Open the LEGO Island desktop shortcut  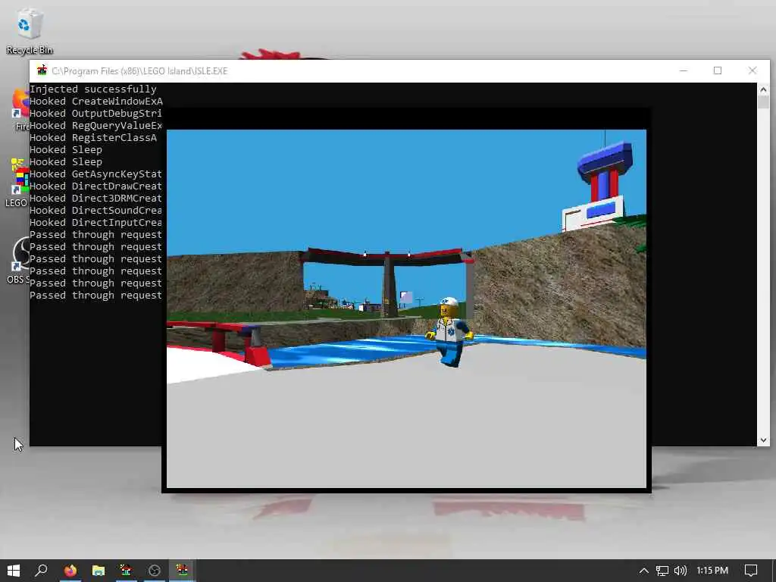click(x=17, y=182)
